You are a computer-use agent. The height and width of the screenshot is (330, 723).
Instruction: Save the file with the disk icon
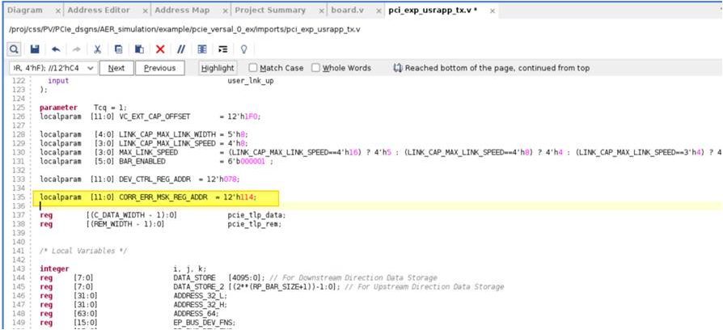pyautogui.click(x=34, y=49)
